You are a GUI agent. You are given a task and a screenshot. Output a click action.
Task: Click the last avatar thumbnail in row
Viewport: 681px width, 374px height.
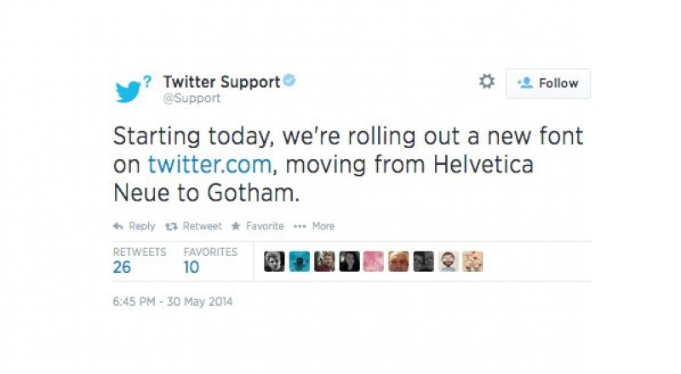tap(473, 262)
